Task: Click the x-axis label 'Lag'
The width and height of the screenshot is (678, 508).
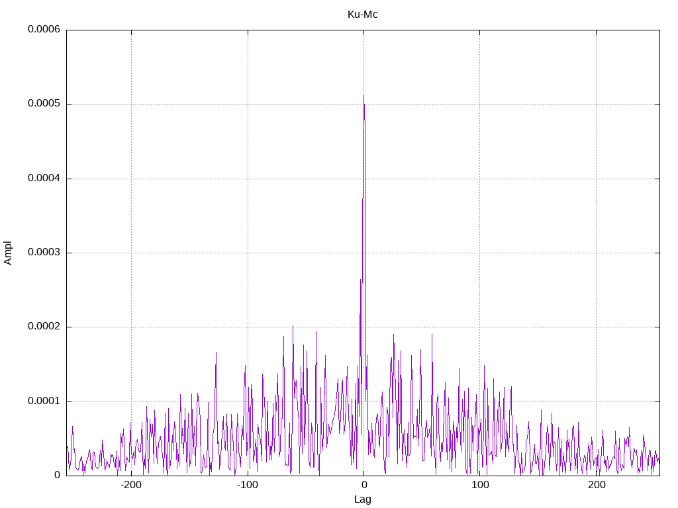Action: (362, 499)
